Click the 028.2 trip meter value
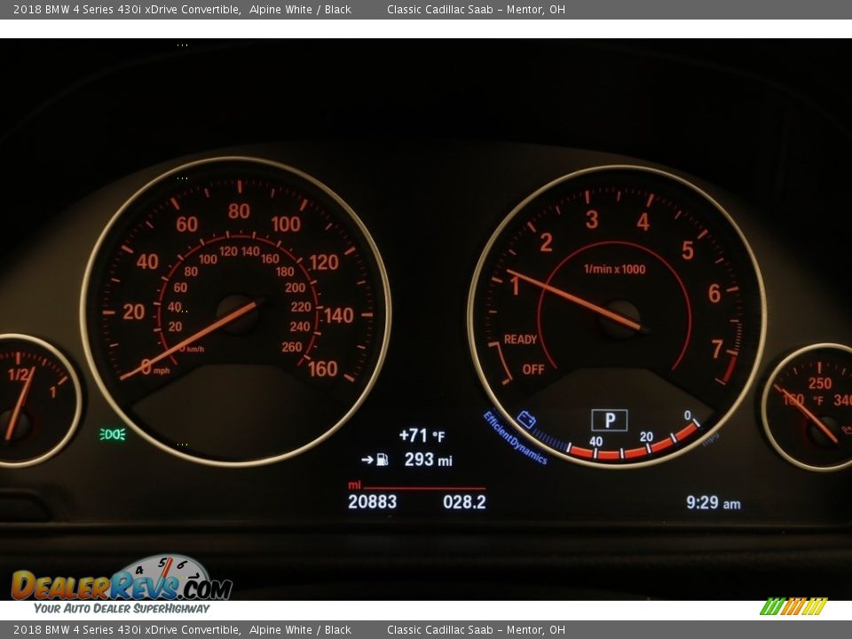Viewport: 852px width, 639px height. pyautogui.click(x=464, y=502)
